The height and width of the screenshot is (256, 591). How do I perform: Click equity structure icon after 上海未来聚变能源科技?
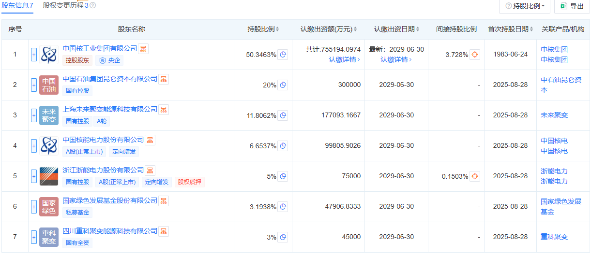click(x=164, y=110)
